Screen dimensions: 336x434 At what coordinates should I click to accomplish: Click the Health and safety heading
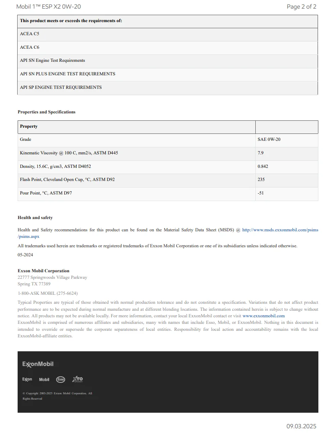[x=35, y=217]
